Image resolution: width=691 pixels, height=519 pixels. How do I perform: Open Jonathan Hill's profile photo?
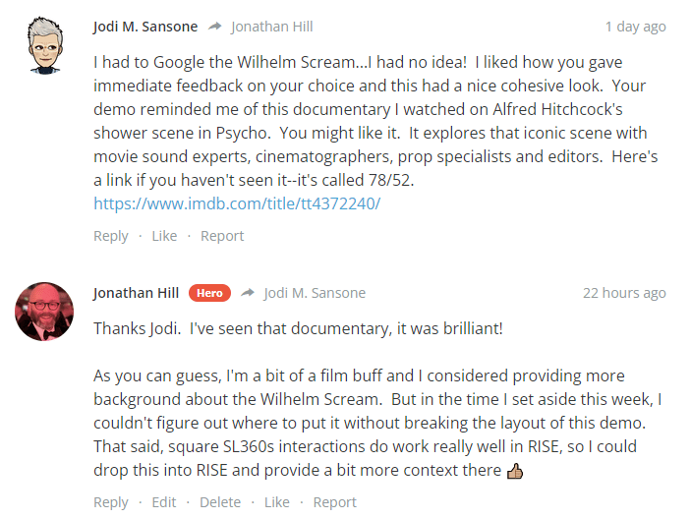[44, 312]
